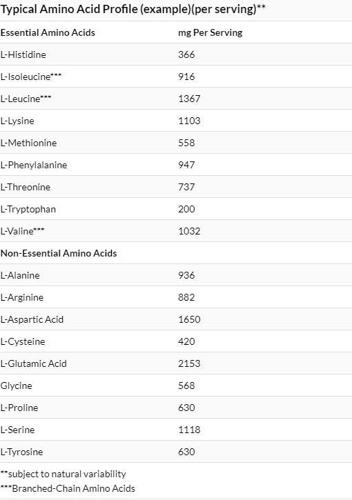Viewport: 352px width, 500px height.
Task: Select the L-Alanine row label
Action: (20, 275)
